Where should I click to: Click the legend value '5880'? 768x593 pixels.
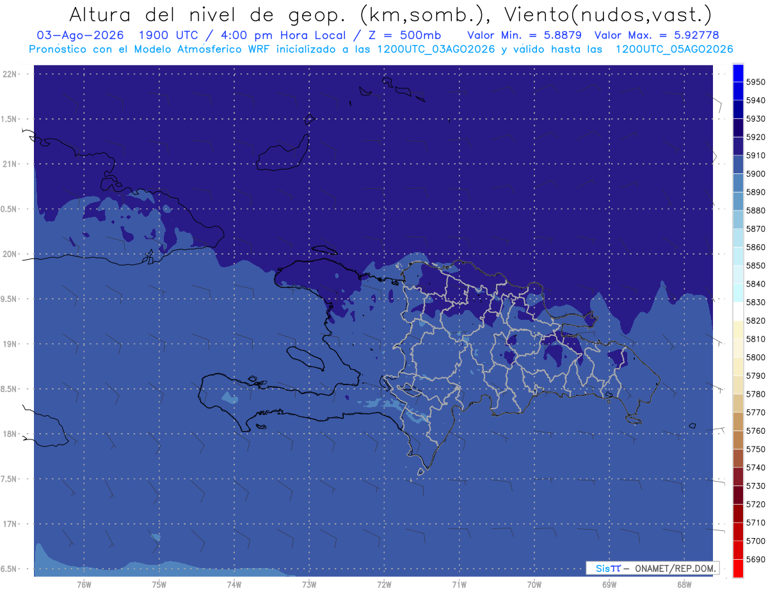click(755, 210)
